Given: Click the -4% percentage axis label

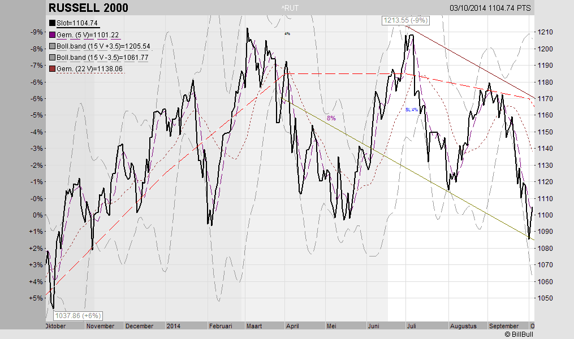Looking at the screenshot, I should [x=36, y=132].
